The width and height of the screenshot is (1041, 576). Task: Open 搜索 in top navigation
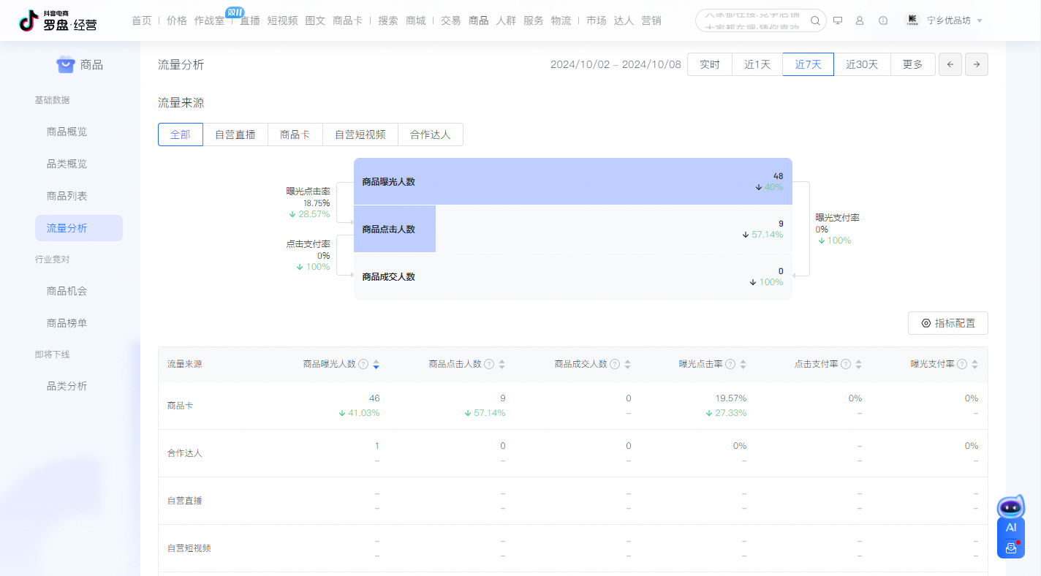click(388, 20)
